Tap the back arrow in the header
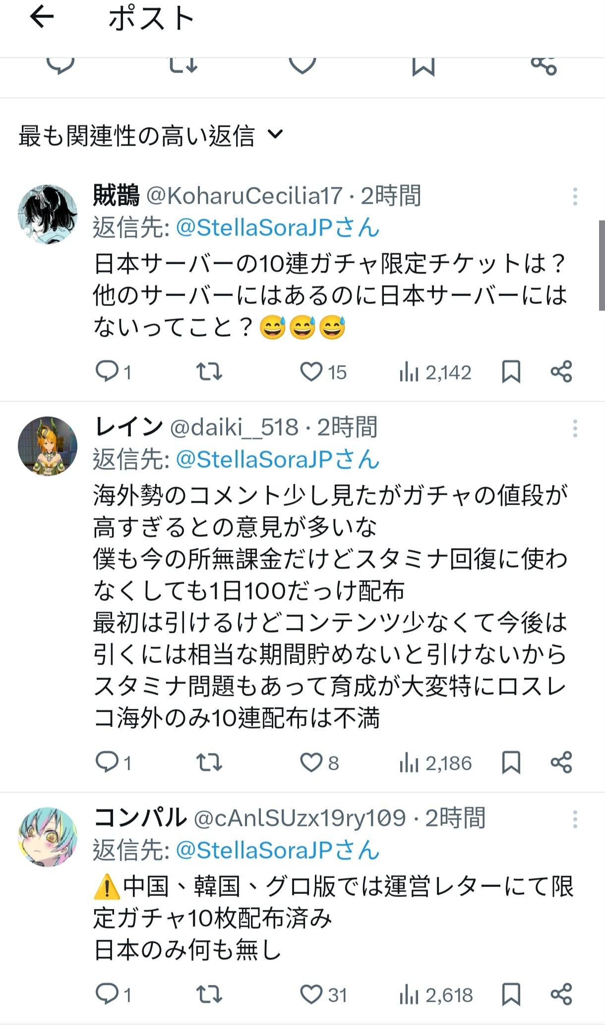 [42, 18]
